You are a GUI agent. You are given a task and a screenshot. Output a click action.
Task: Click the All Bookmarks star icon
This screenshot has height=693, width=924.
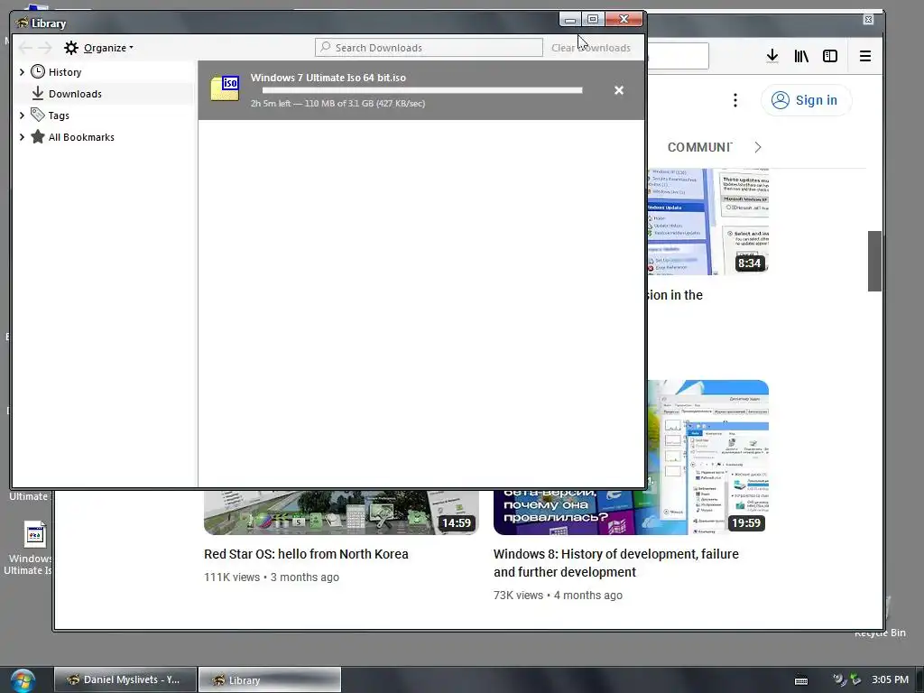click(38, 137)
